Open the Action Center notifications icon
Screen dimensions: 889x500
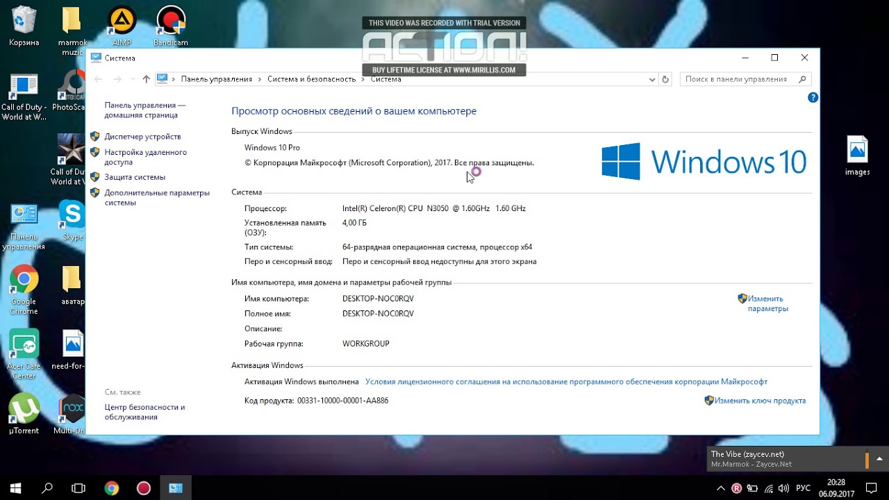(872, 488)
